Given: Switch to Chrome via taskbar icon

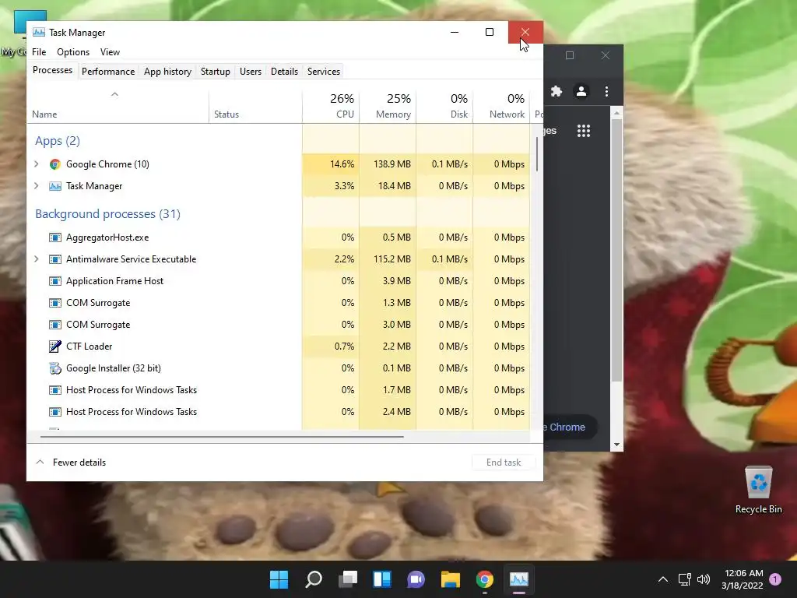Looking at the screenshot, I should point(484,579).
